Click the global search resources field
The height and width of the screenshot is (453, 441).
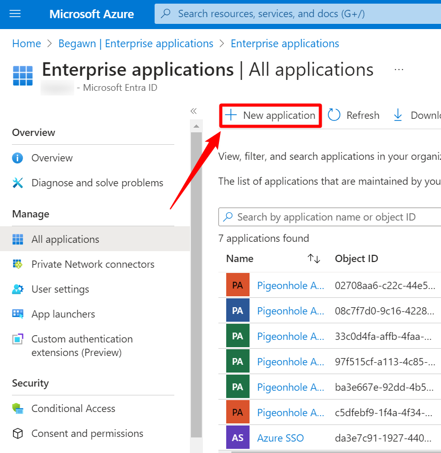[298, 13]
